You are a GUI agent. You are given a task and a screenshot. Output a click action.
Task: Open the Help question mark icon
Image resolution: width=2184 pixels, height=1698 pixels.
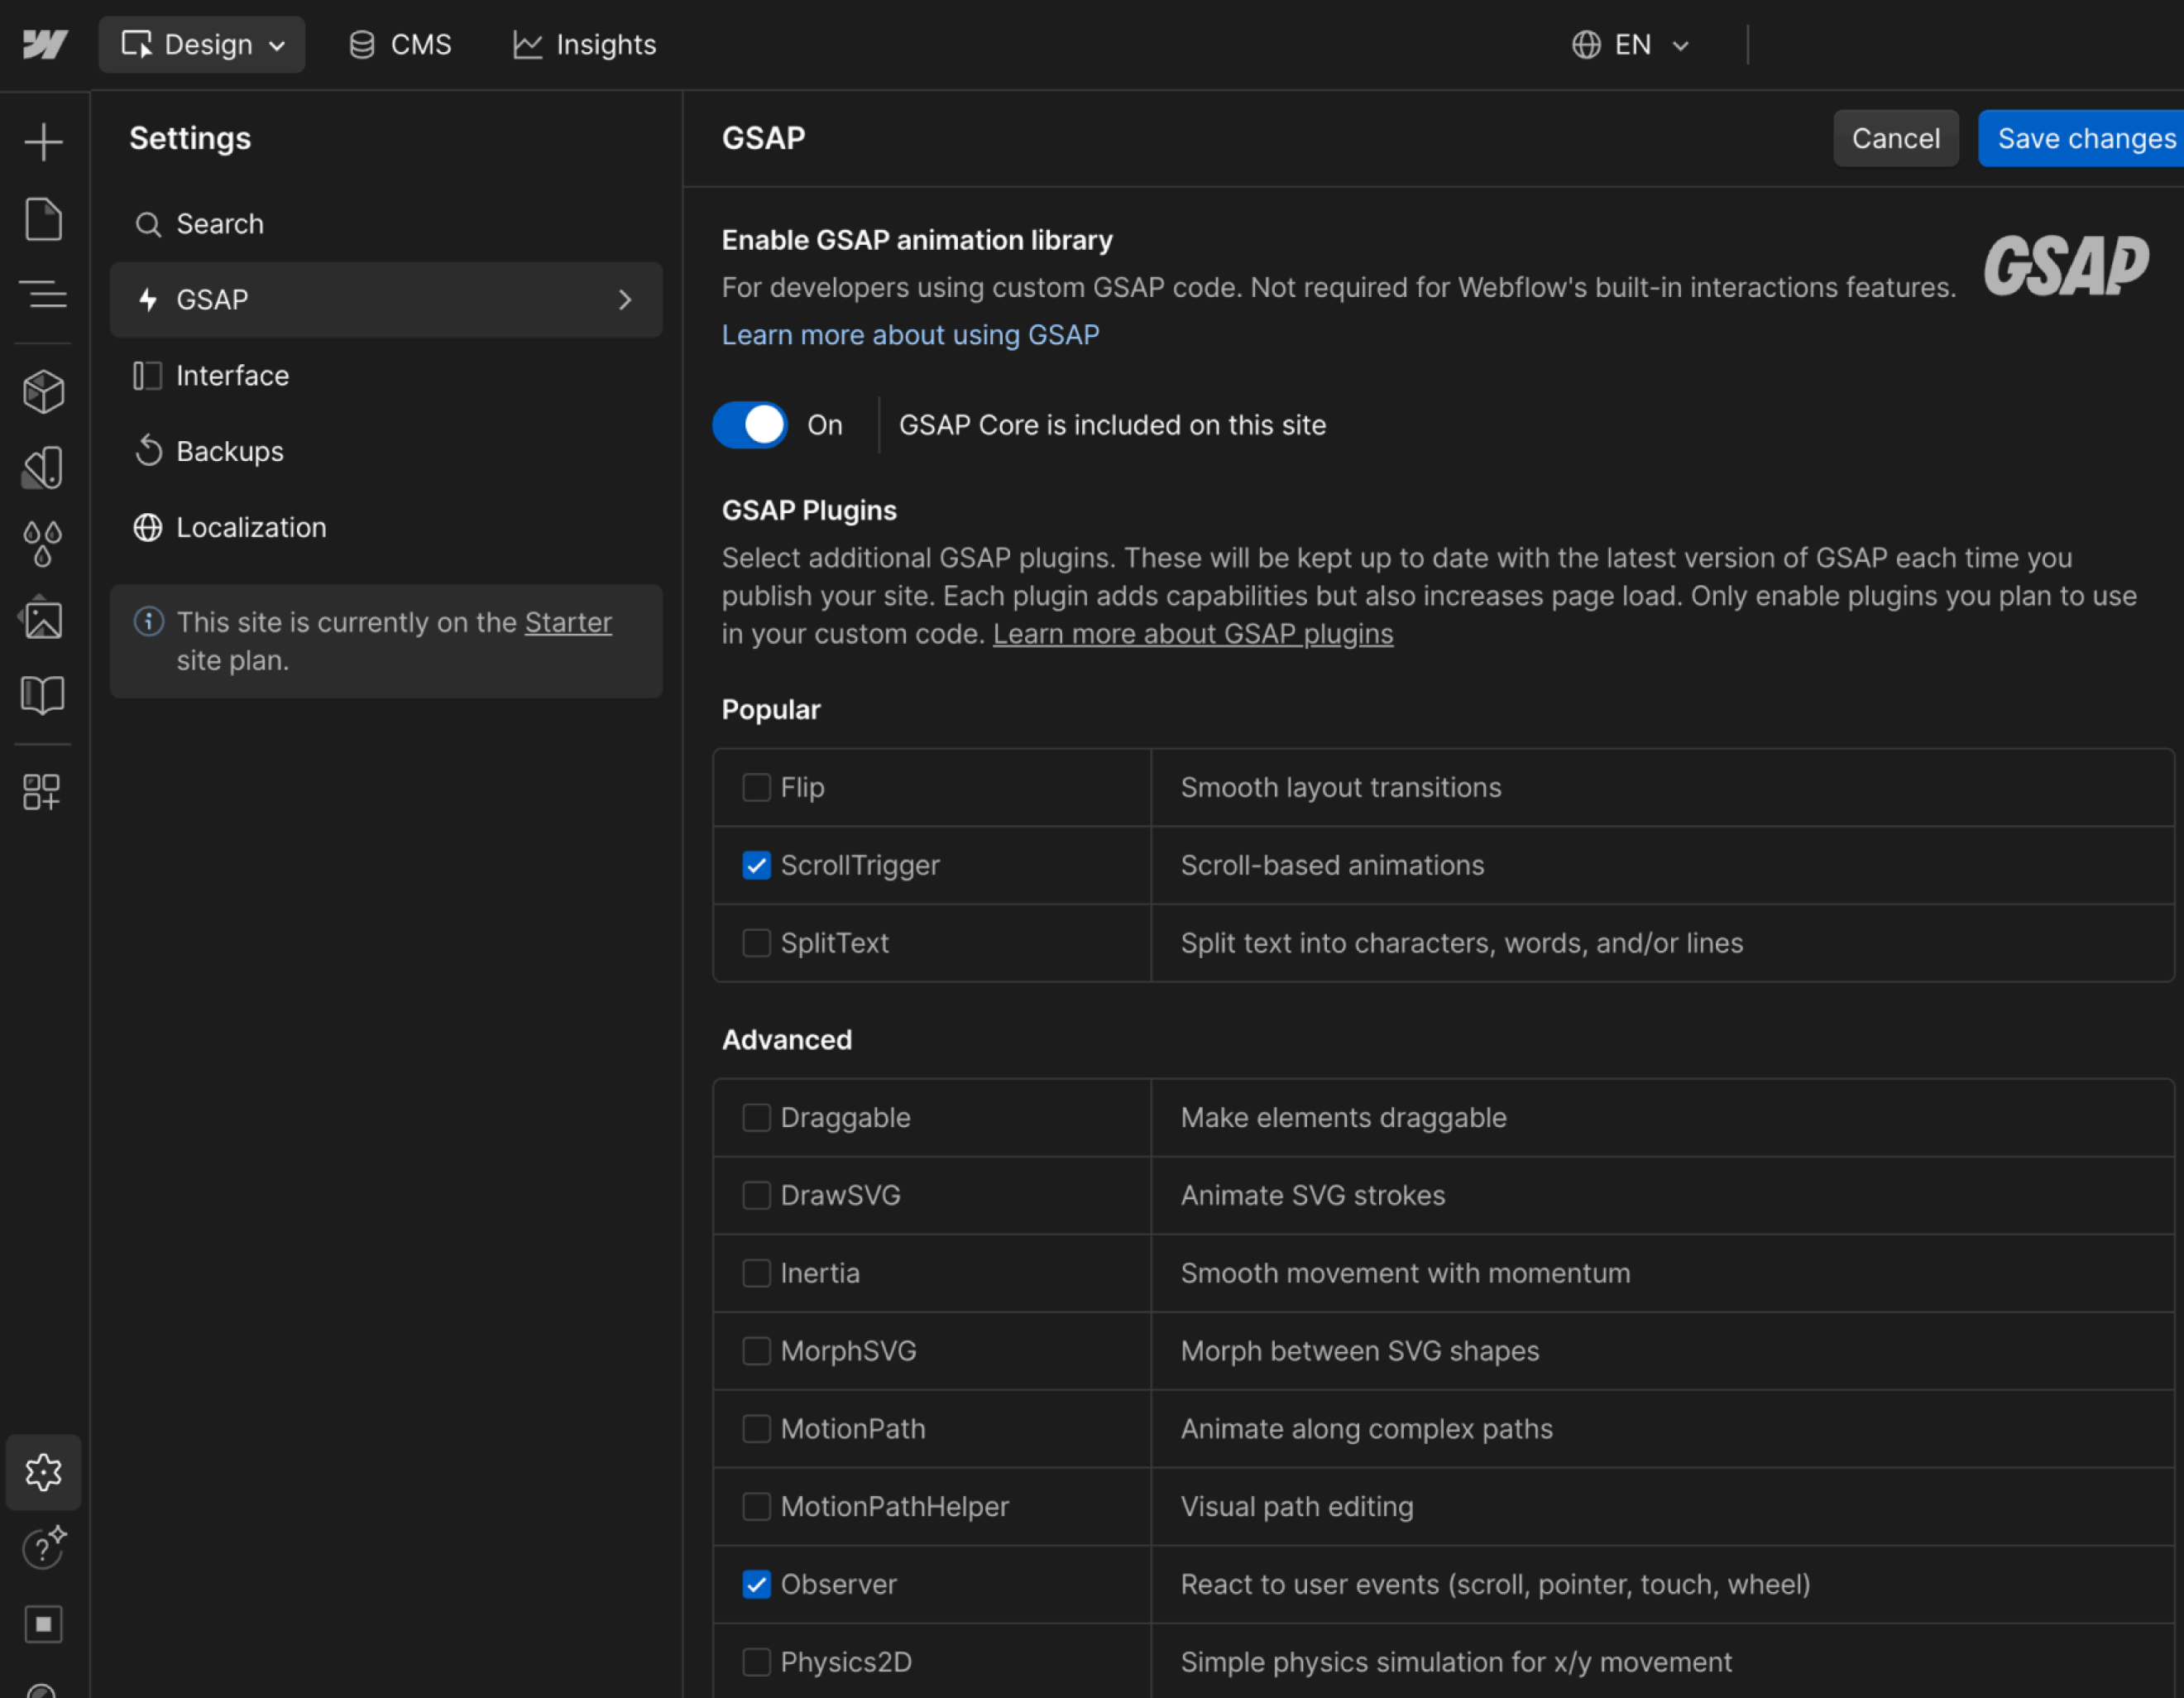coord(43,1547)
